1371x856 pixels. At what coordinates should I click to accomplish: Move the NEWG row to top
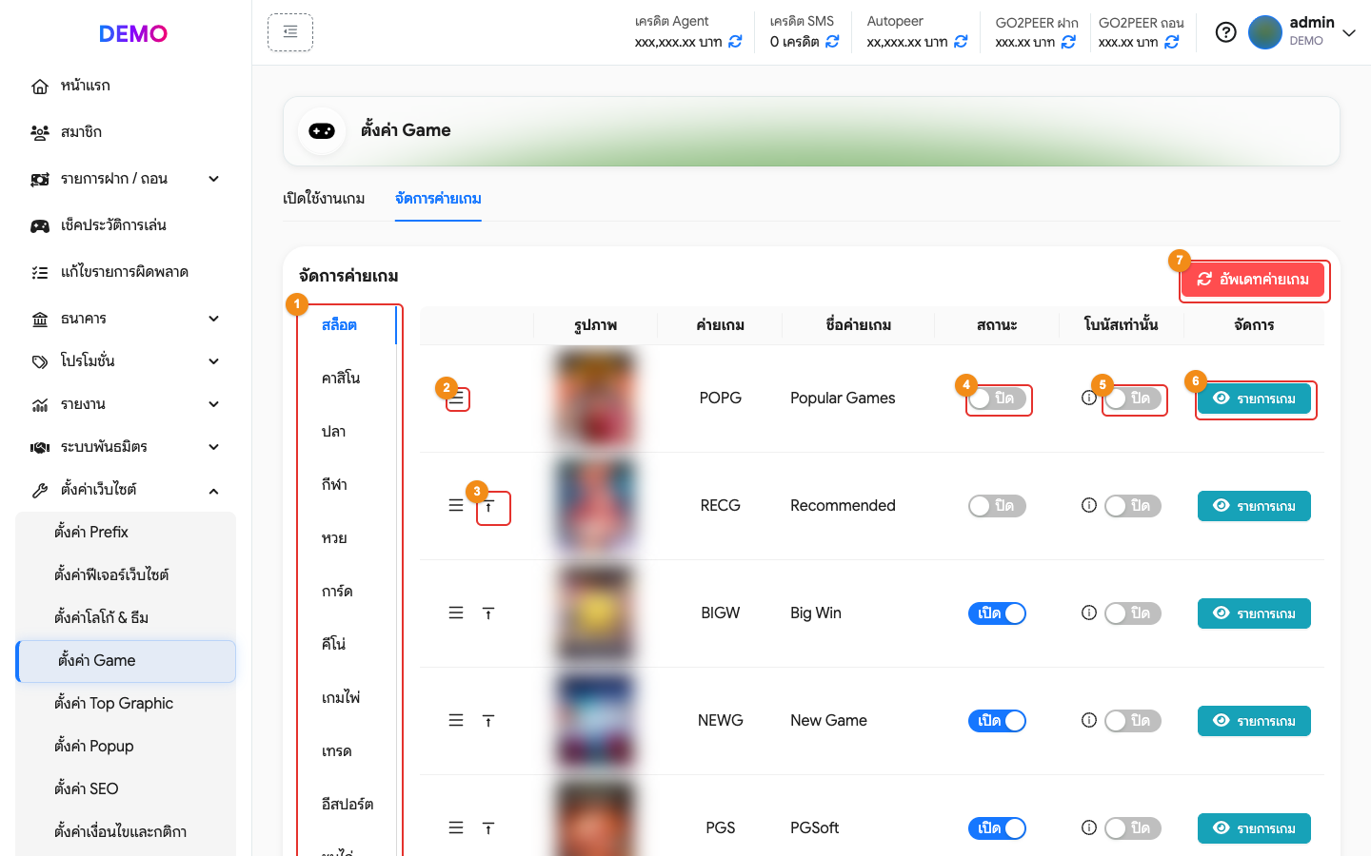tap(488, 721)
